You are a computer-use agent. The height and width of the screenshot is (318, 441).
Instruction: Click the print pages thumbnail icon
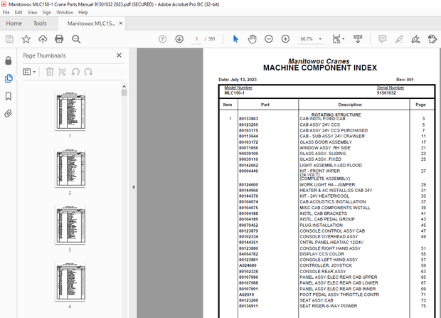click(62, 72)
